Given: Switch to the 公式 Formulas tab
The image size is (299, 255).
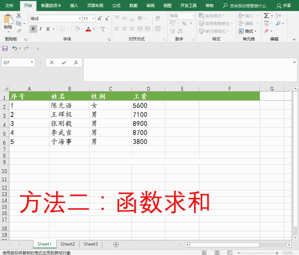Looking at the screenshot, I should click(x=116, y=6).
